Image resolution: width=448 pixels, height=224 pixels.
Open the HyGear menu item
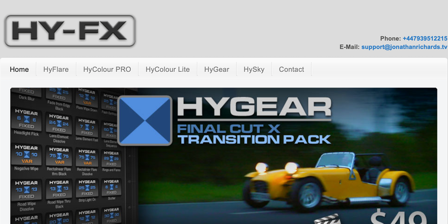[216, 69]
